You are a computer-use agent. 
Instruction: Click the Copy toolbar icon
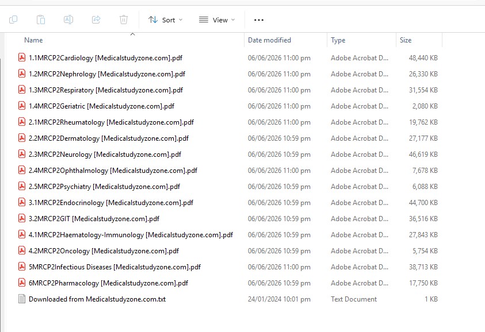point(13,20)
